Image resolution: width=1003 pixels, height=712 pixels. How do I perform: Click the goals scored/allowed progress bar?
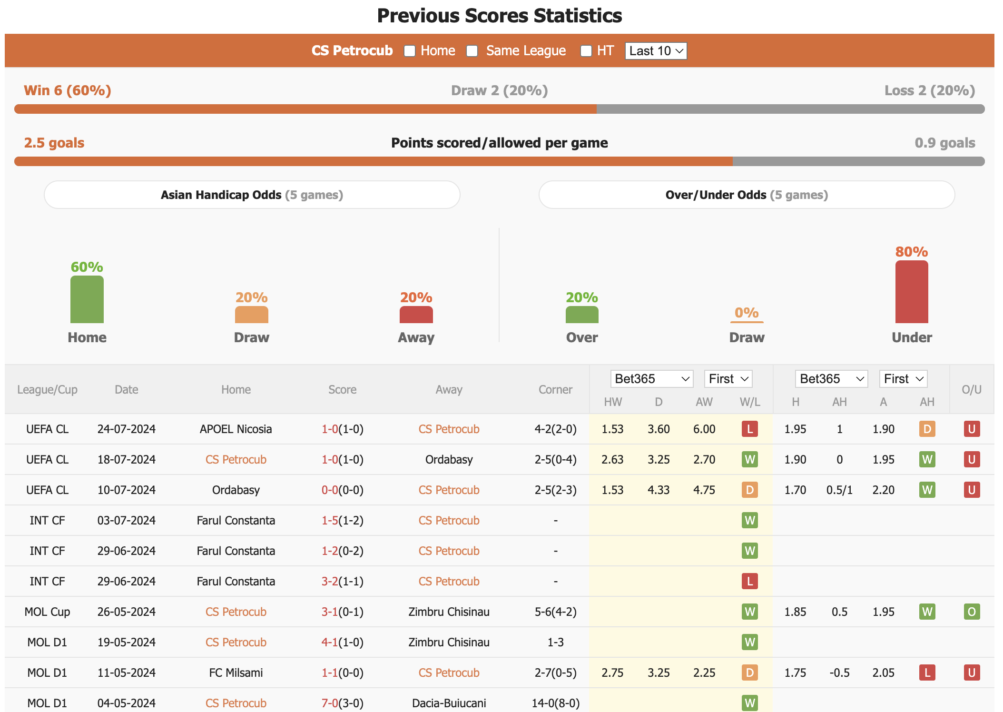coord(500,161)
